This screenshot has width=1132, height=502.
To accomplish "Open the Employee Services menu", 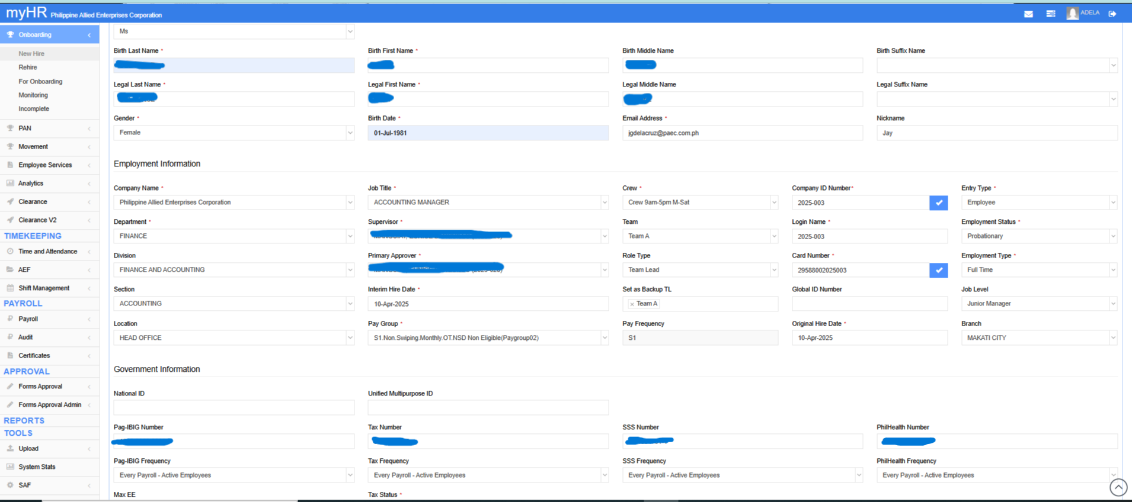I will [50, 165].
